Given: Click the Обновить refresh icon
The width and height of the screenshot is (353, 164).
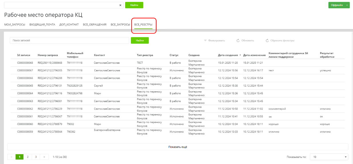Looking at the screenshot, I should [238, 41].
